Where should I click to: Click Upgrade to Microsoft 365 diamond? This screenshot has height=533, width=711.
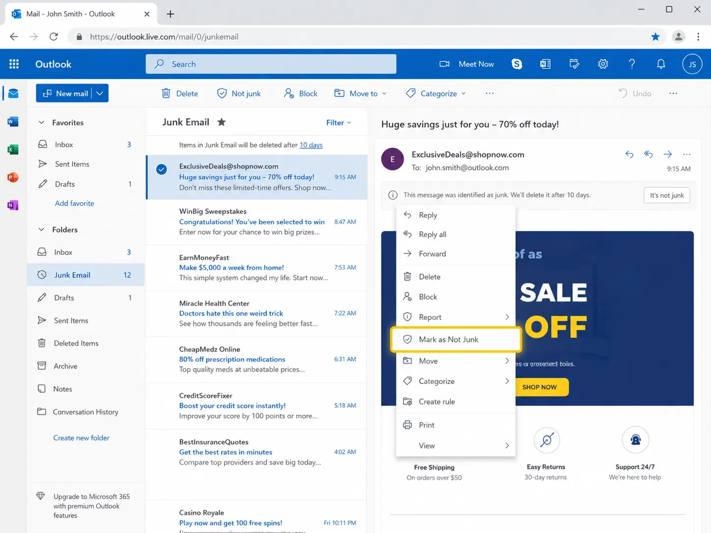coord(41,496)
